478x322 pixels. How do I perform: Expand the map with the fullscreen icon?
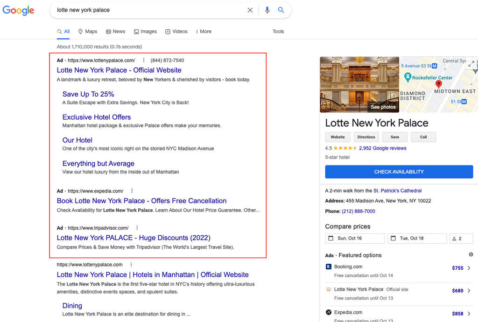tap(471, 64)
